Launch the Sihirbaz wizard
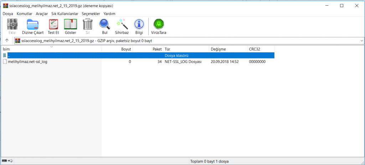 pyautogui.click(x=122, y=26)
